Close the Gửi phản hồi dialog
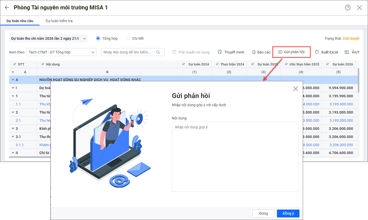This screenshot has width=368, height=220. 295,89
